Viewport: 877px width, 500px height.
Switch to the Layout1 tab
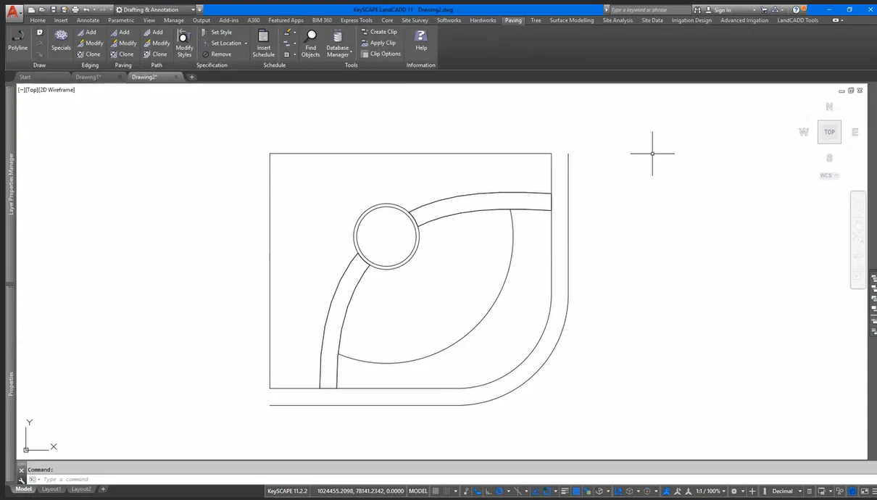51,489
